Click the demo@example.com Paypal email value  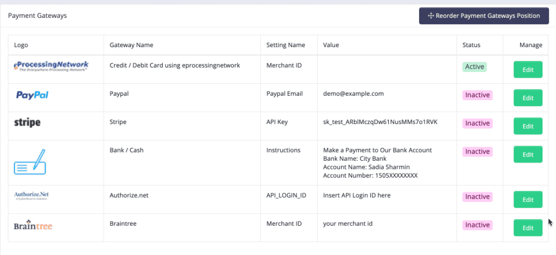coord(353,94)
